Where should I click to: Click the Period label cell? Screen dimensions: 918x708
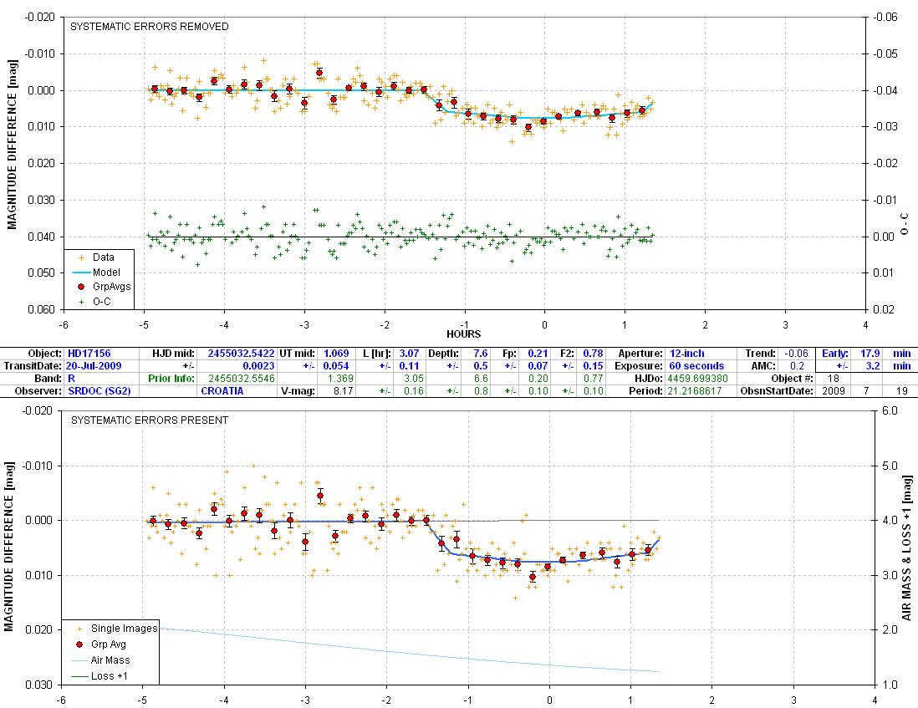647,391
